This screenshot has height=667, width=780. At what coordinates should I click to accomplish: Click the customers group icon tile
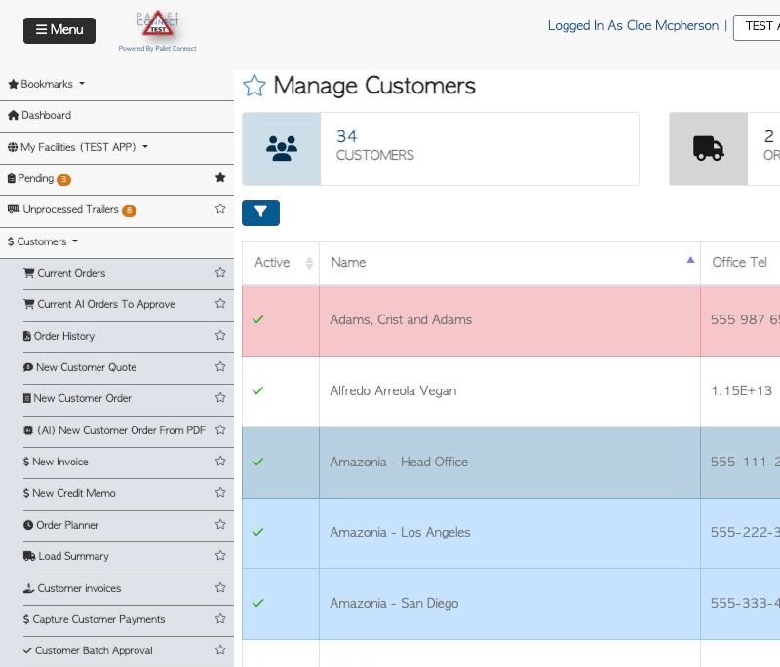[282, 149]
